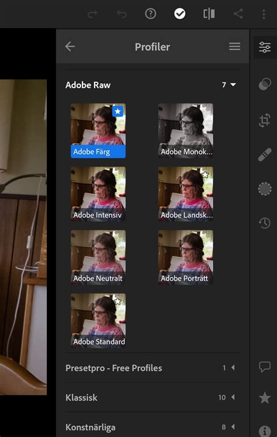Open the three-dot overflow menu
Image resolution: width=277 pixels, height=437 pixels.
coord(264,14)
